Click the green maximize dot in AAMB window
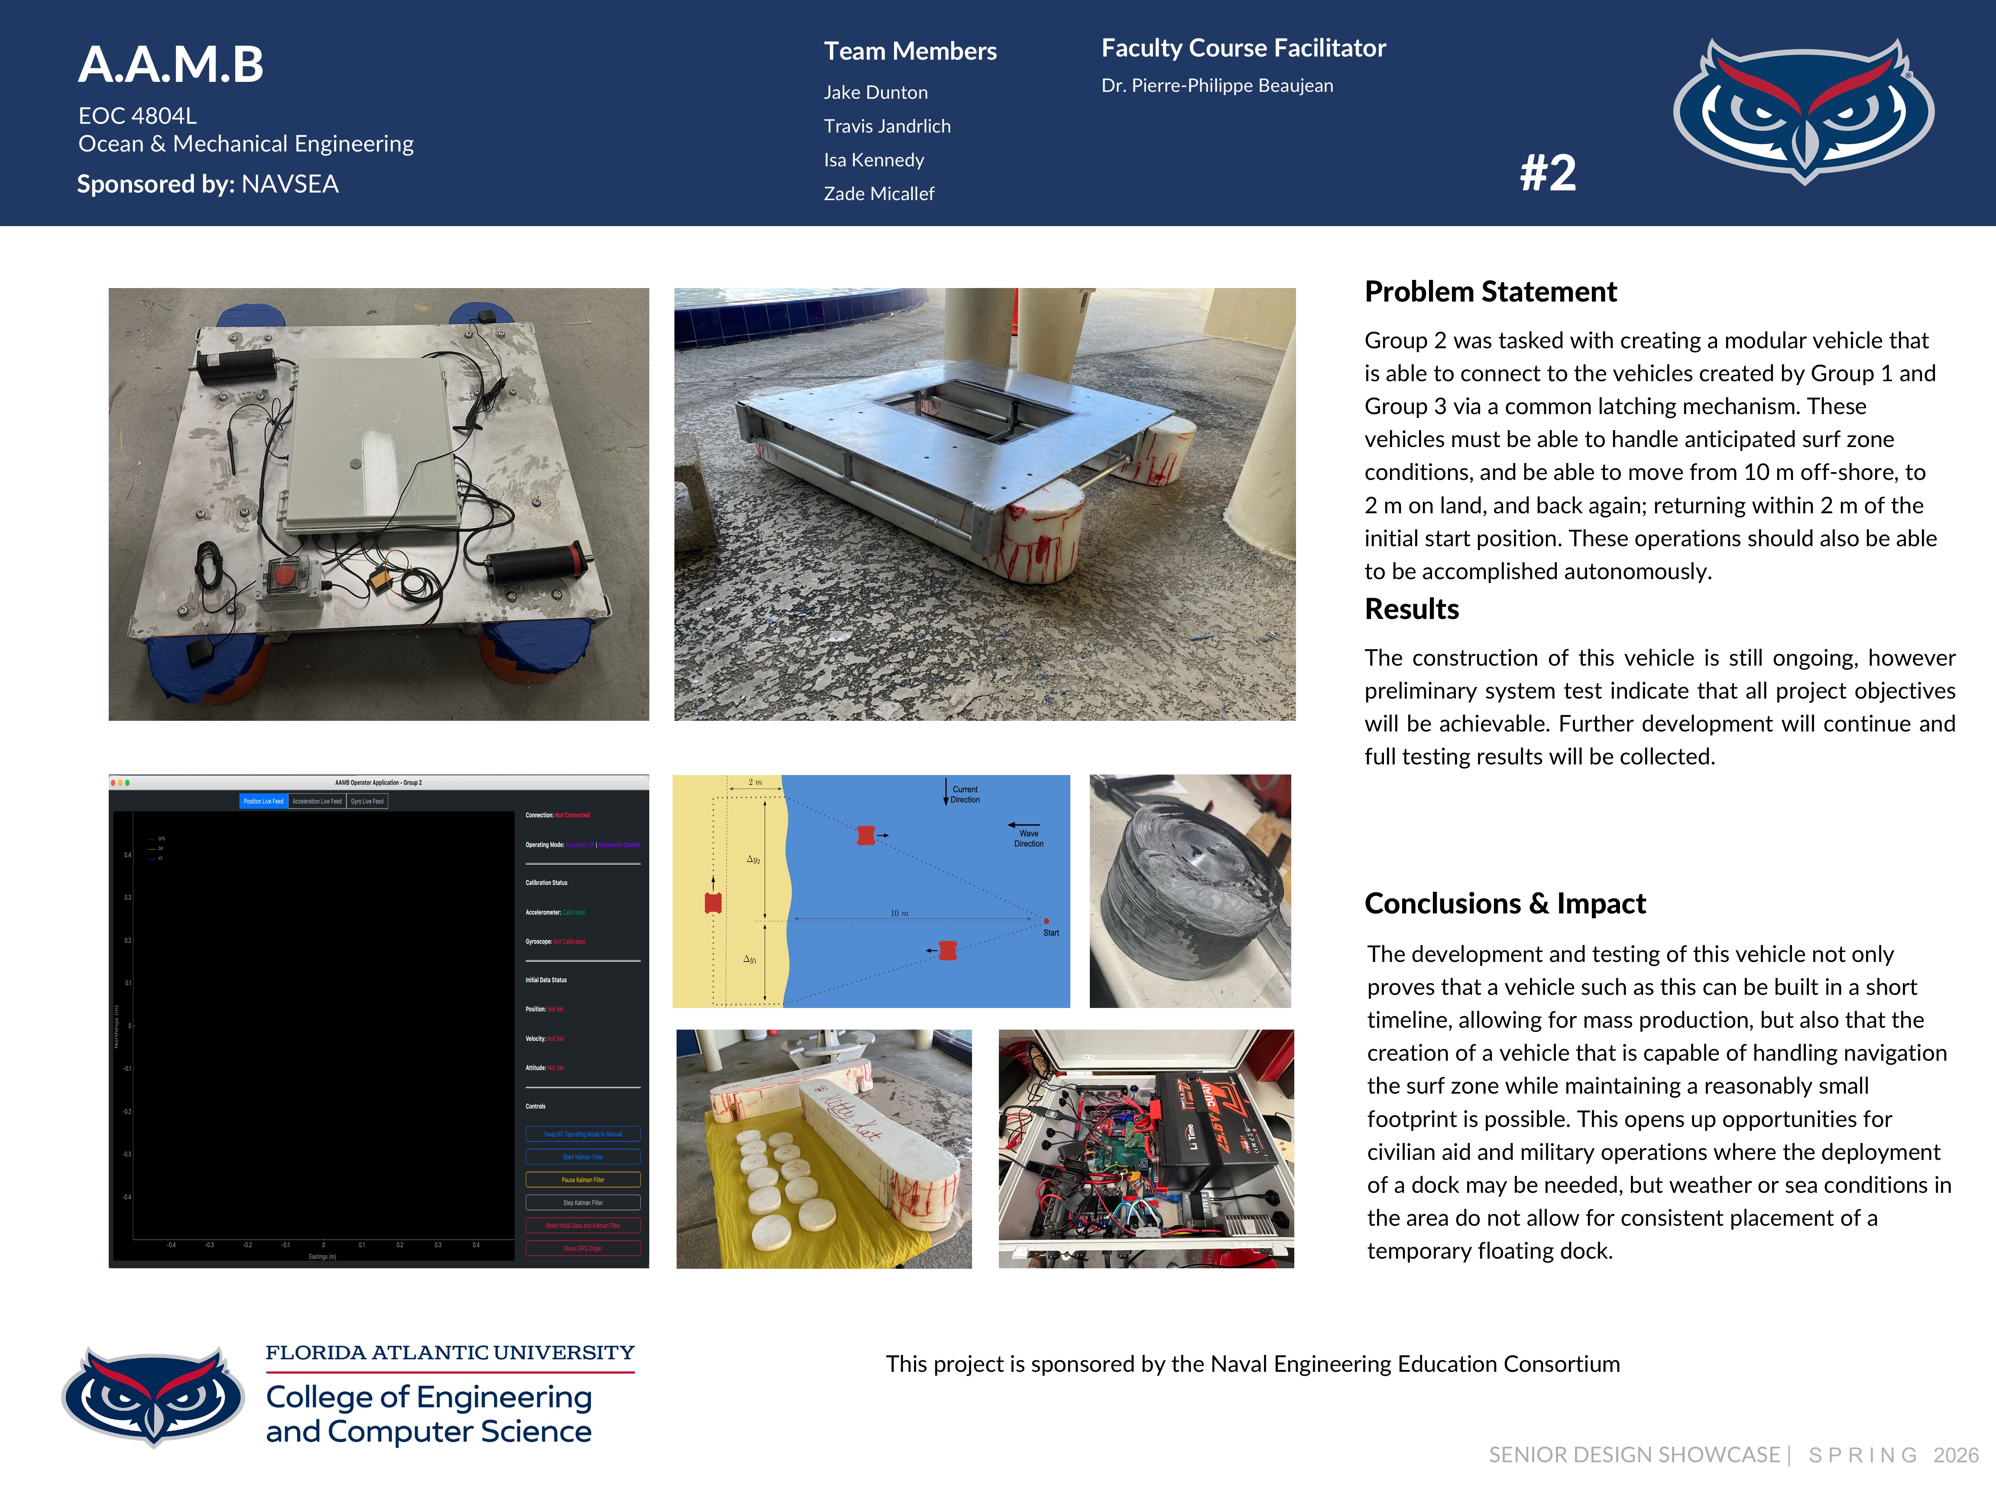Screen dimensions: 1996x1497 pos(127,782)
